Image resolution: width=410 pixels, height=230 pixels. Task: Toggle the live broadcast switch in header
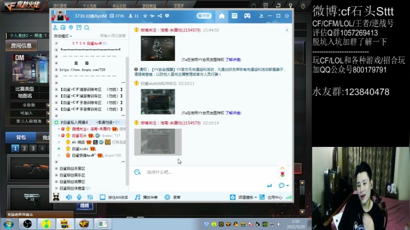(204, 16)
